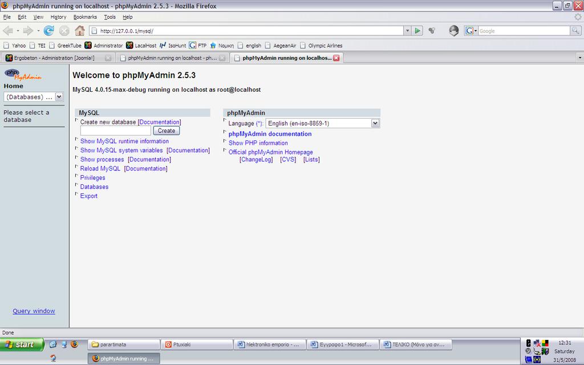Viewport: 584px width, 365px height.
Task: Open the GreekTube bookmark
Action: (65, 46)
